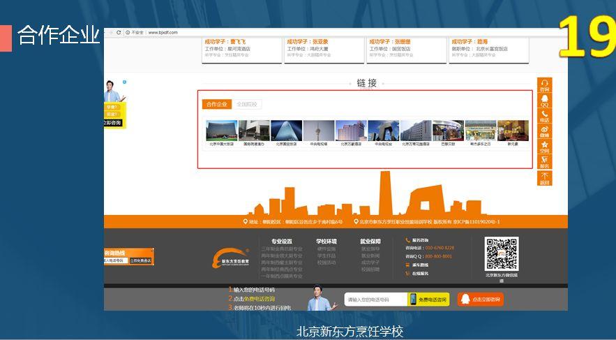Click the location pin icon beside 地址
This screenshot has width=616, height=340.
[245, 222]
